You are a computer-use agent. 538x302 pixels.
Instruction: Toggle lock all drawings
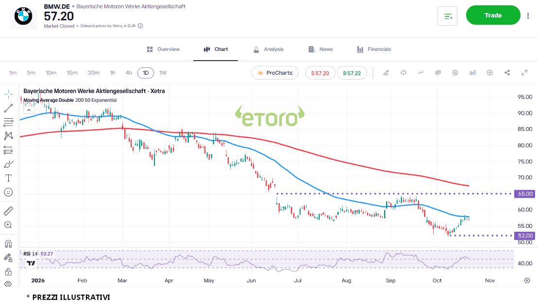(x=9, y=272)
